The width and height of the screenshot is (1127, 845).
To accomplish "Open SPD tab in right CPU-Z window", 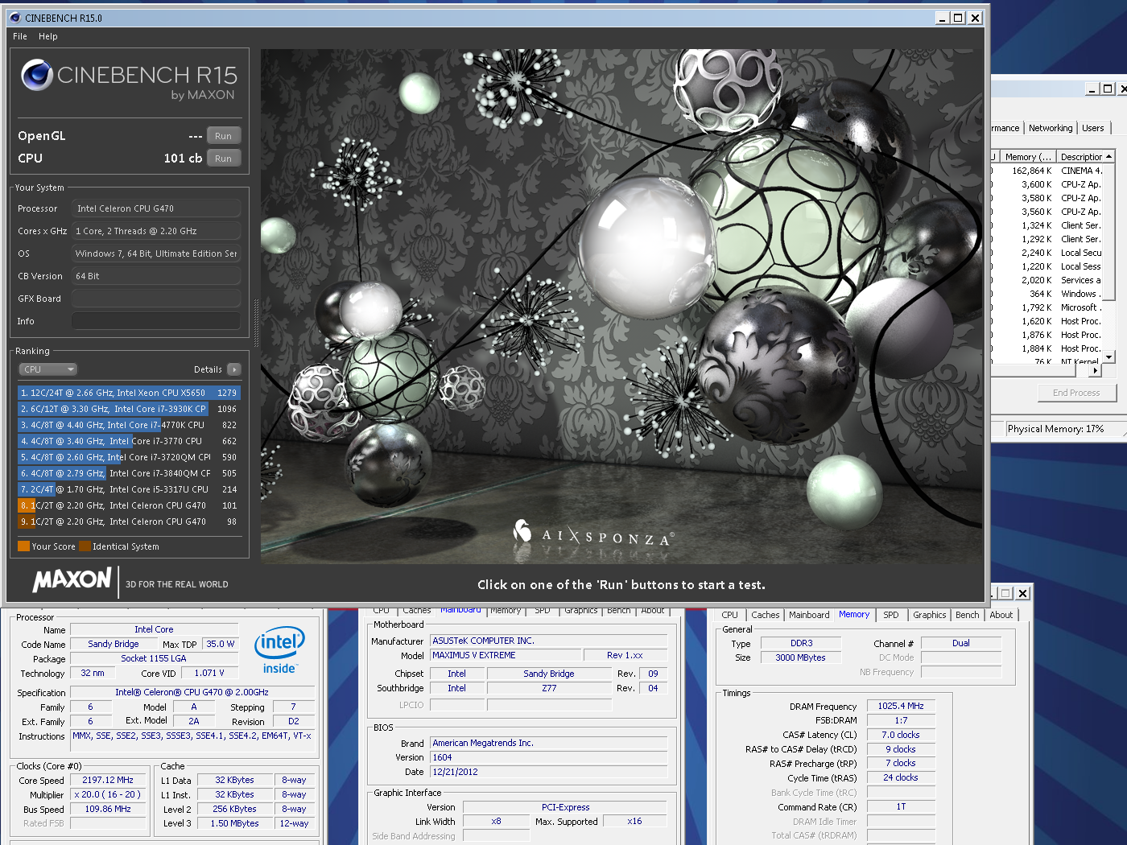I will coord(891,615).
